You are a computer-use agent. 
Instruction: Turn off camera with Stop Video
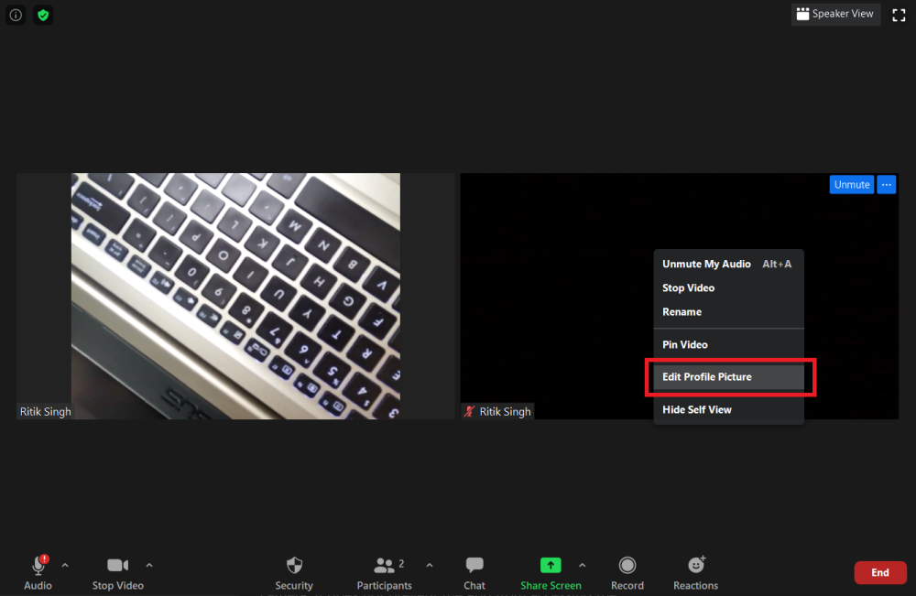click(x=117, y=573)
